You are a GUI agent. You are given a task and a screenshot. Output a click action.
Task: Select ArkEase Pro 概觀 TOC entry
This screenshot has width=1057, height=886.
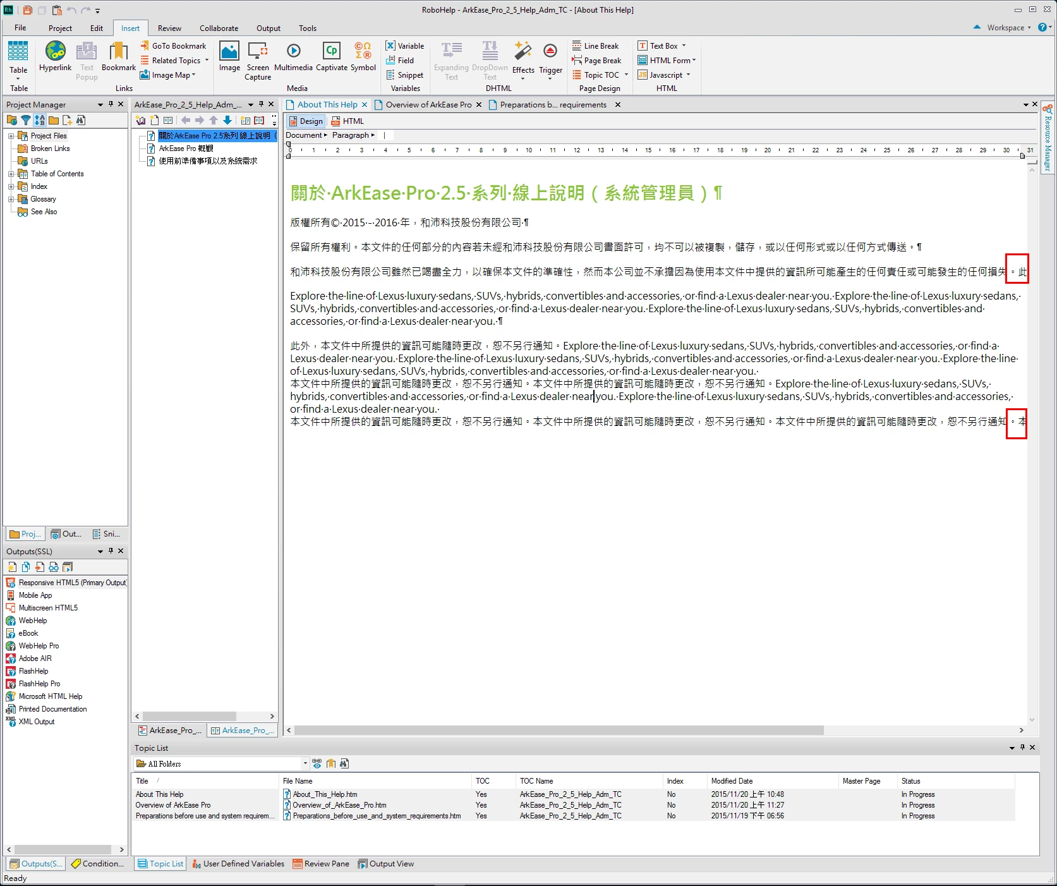click(x=186, y=149)
